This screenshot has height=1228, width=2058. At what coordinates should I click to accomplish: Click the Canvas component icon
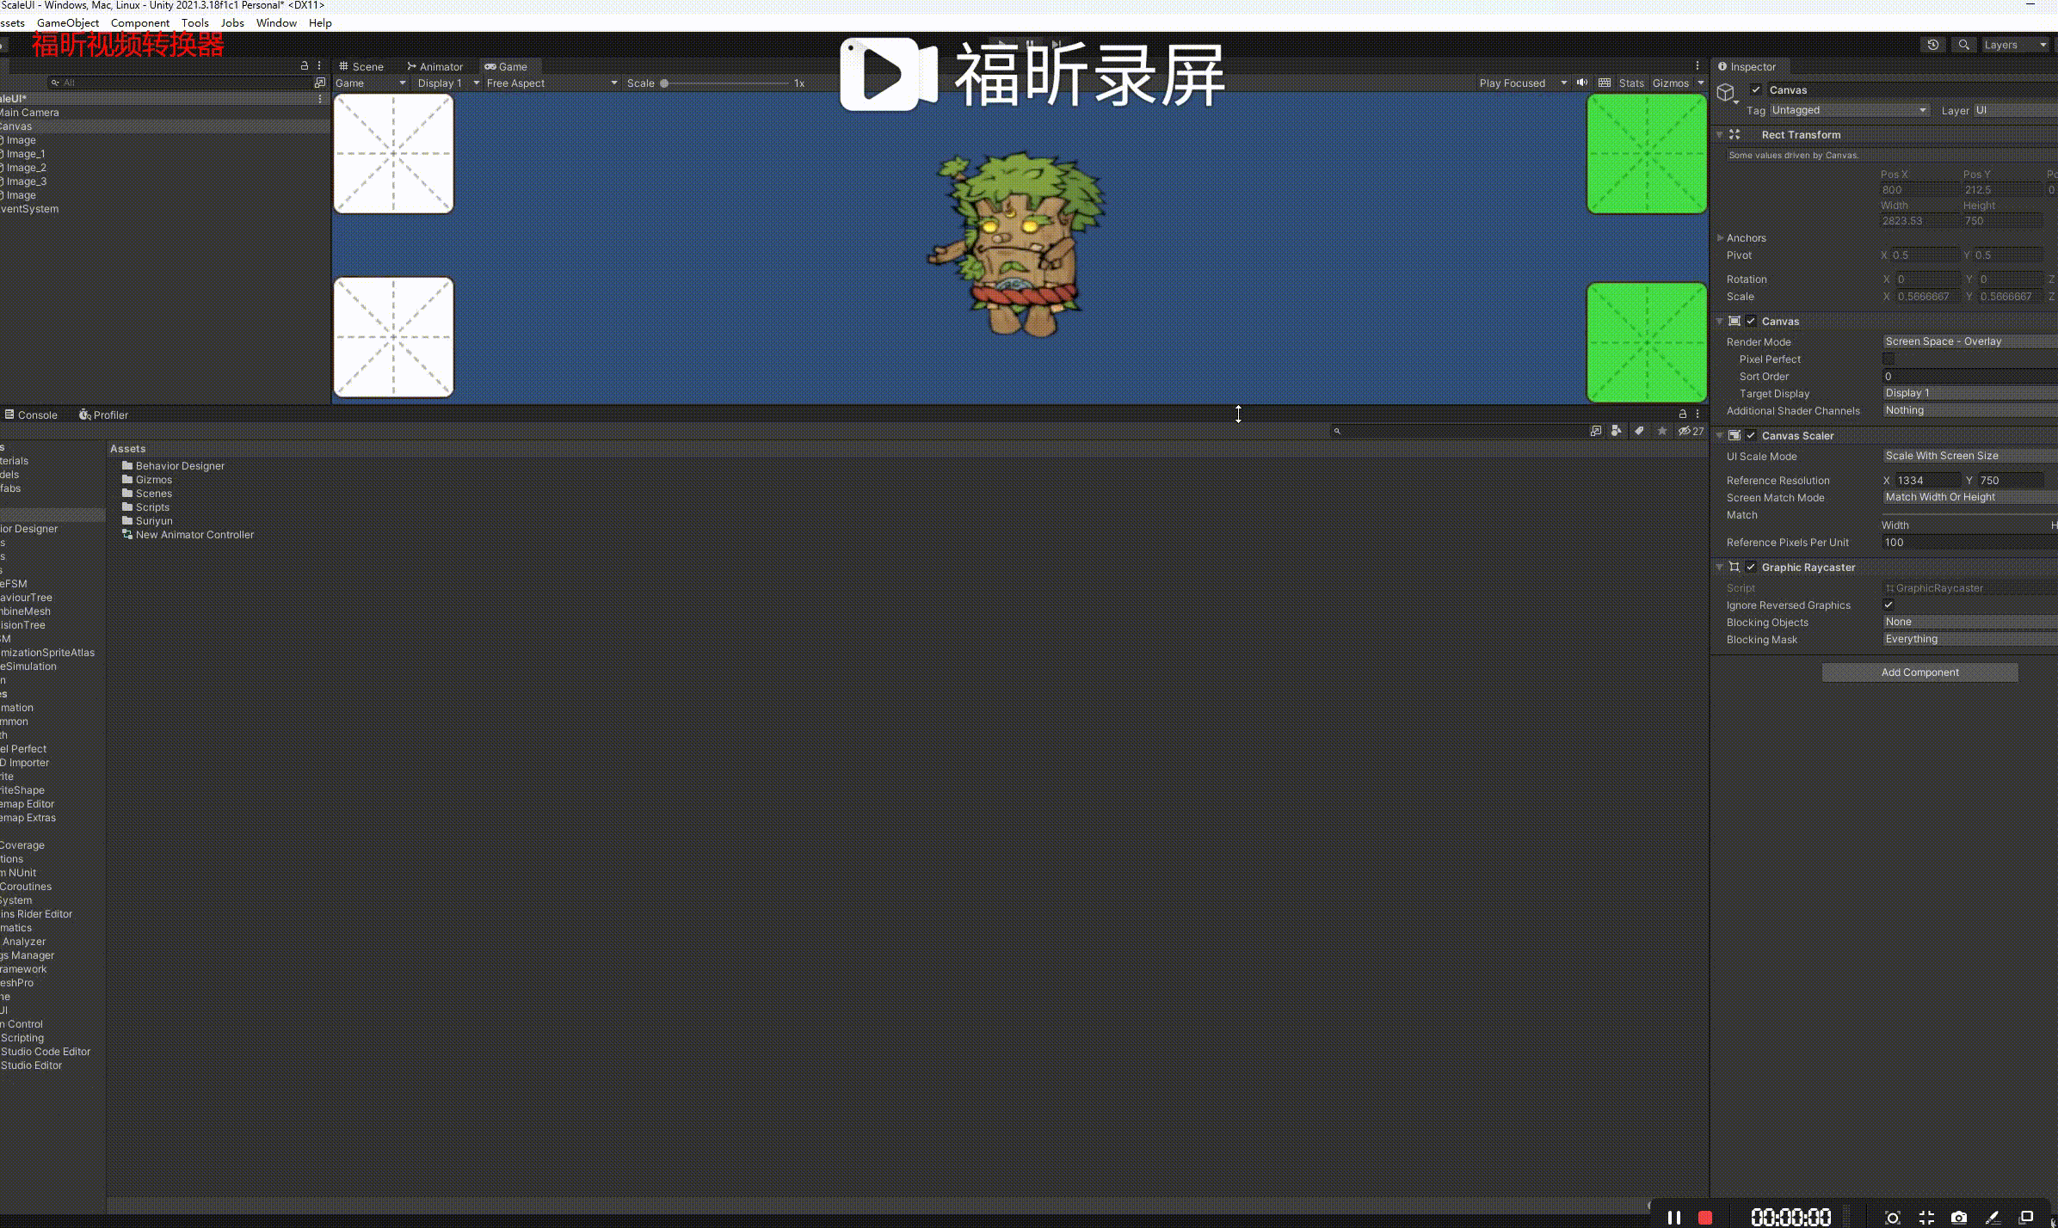1735,321
